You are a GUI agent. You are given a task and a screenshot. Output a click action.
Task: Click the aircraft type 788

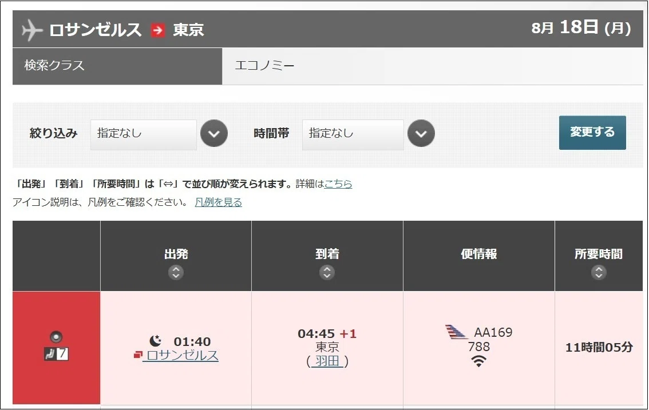click(x=479, y=347)
